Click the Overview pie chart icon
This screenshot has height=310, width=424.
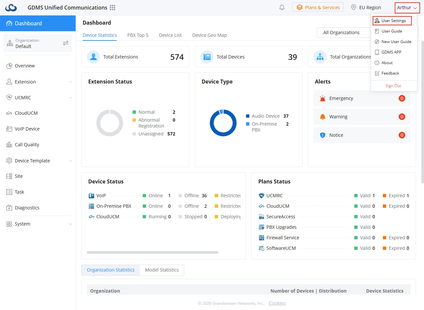9,66
